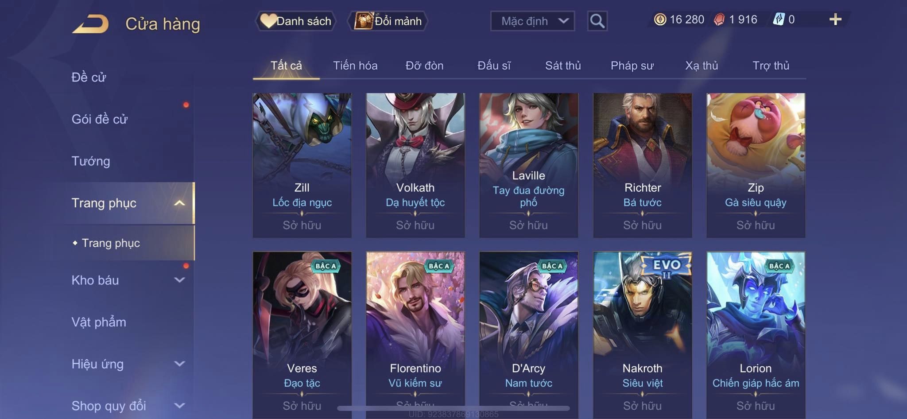The image size is (907, 419).
Task: Open the search magnifier icon
Action: coord(597,21)
